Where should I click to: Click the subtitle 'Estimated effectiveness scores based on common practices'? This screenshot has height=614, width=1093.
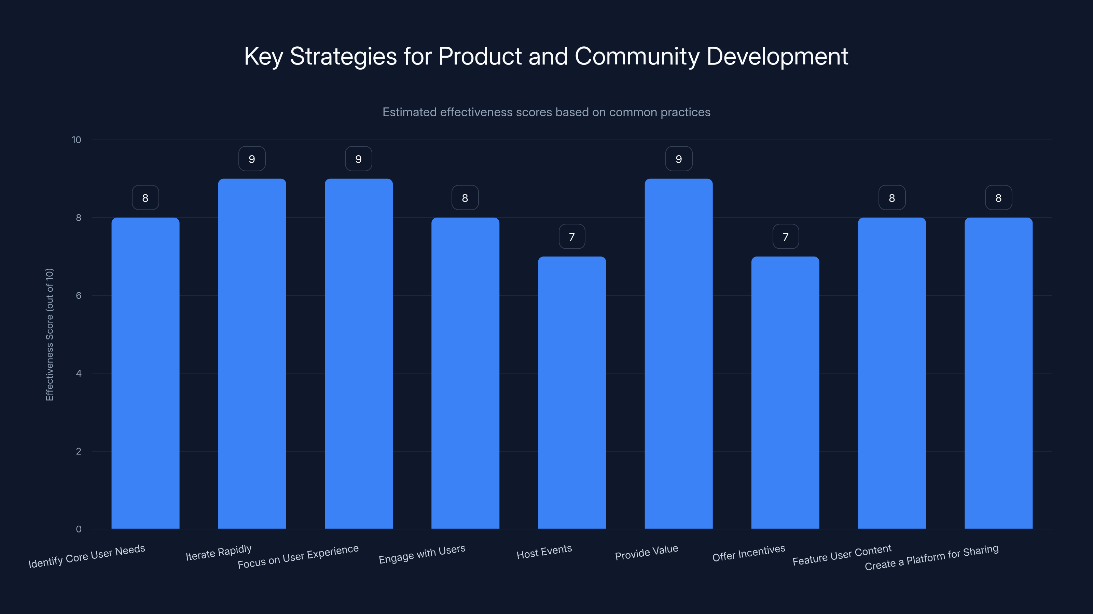(546, 112)
